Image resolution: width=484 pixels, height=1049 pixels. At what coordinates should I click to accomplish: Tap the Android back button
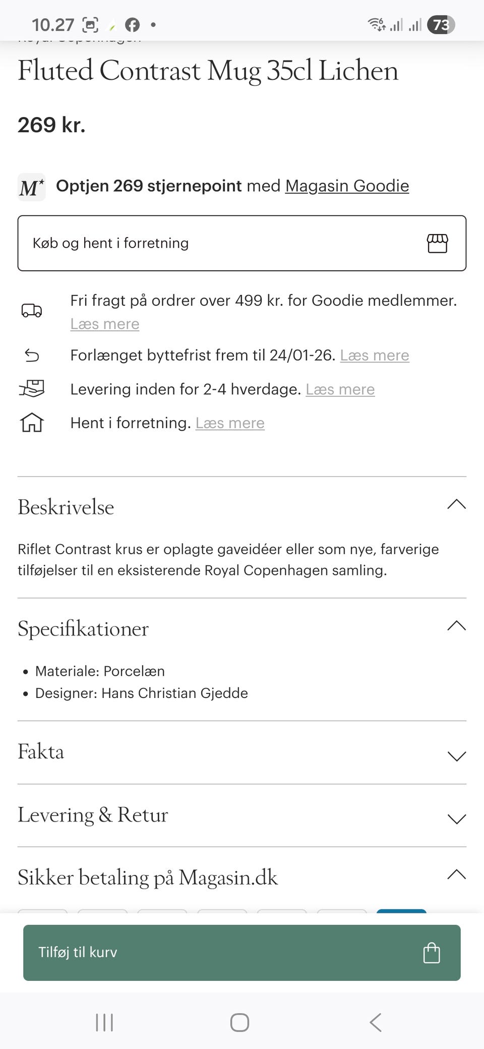[374, 1023]
